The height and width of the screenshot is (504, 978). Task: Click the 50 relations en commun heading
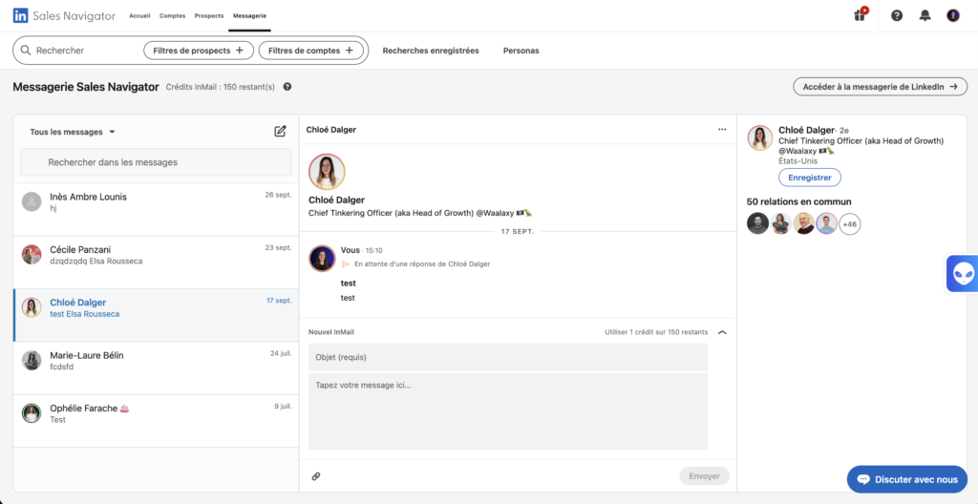tap(798, 201)
